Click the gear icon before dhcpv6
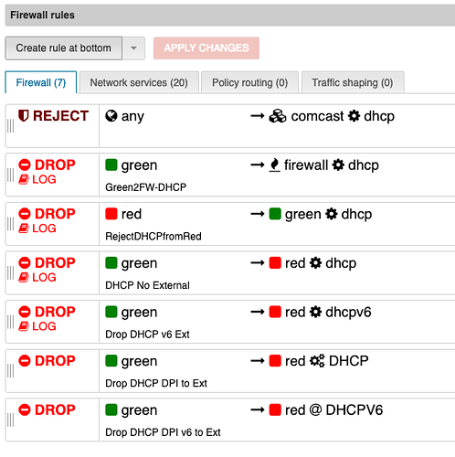Screen dimensions: 455x457 tap(315, 312)
